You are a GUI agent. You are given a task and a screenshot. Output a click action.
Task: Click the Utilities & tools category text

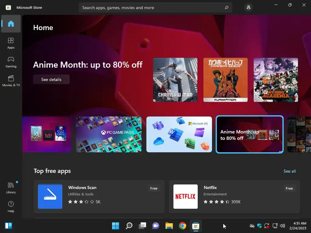click(81, 194)
